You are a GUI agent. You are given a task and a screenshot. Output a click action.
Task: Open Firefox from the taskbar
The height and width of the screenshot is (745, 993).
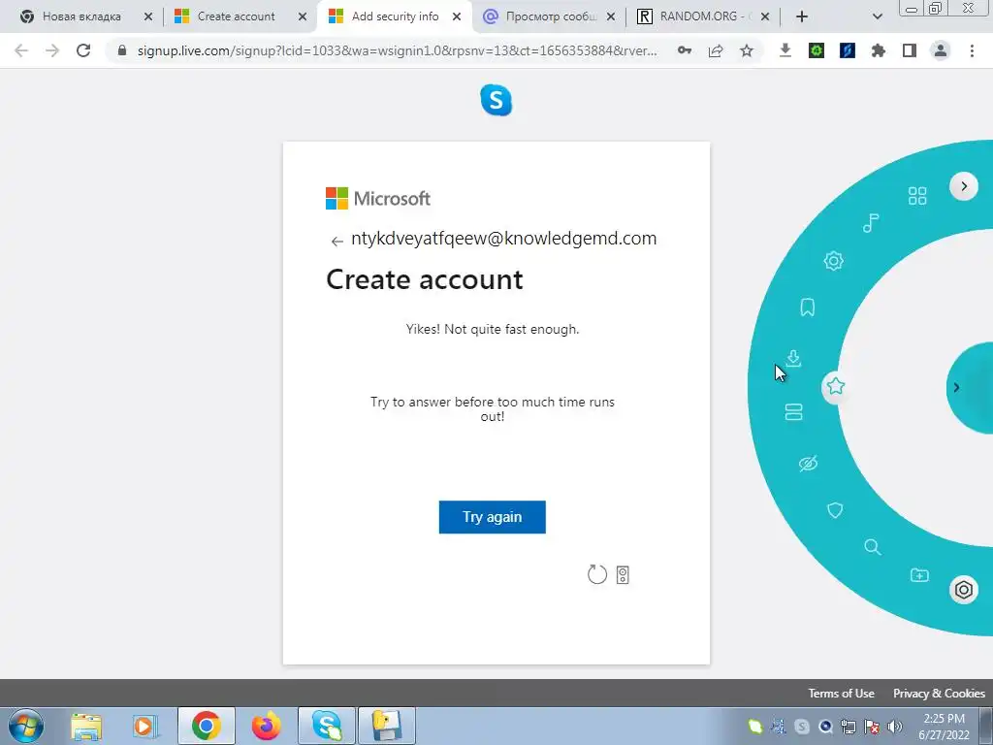click(266, 726)
